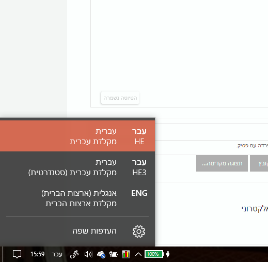Switch to ENG United States keyboard

[x=77, y=198]
